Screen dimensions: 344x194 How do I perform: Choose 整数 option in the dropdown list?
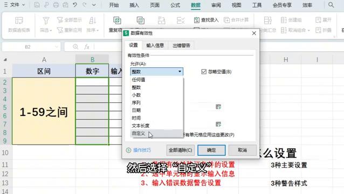coord(157,87)
